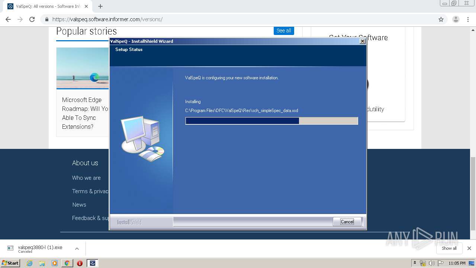The height and width of the screenshot is (268, 476).
Task: Open the Microsoft Edge Roadmap story link
Action: (x=85, y=113)
